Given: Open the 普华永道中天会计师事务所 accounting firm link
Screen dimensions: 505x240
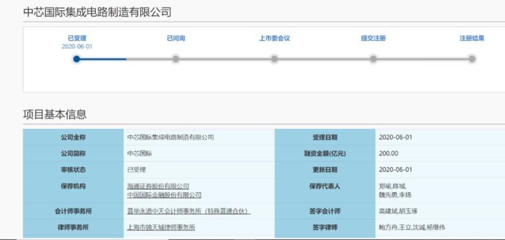Looking at the screenshot, I should click(189, 212).
